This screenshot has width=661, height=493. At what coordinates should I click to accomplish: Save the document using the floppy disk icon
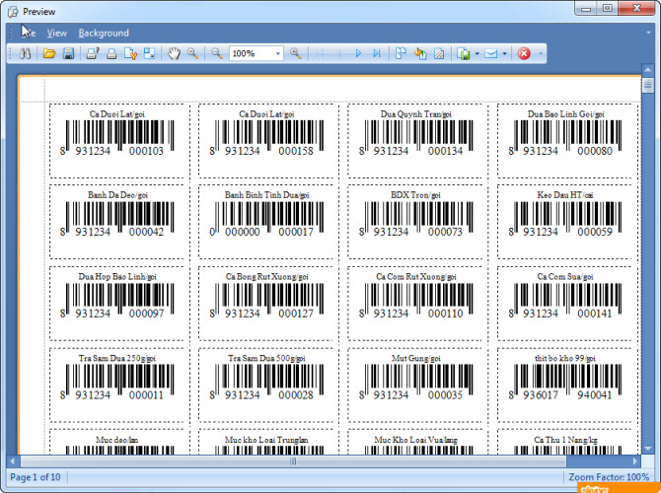point(68,53)
